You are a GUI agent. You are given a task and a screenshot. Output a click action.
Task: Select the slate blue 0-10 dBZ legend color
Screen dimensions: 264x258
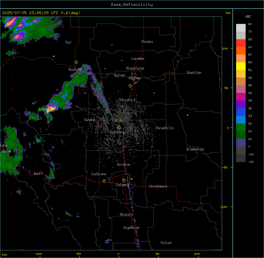click(241, 143)
